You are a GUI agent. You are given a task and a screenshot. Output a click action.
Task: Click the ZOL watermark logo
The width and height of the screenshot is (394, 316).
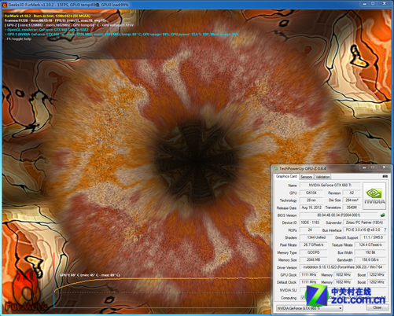click(345, 296)
